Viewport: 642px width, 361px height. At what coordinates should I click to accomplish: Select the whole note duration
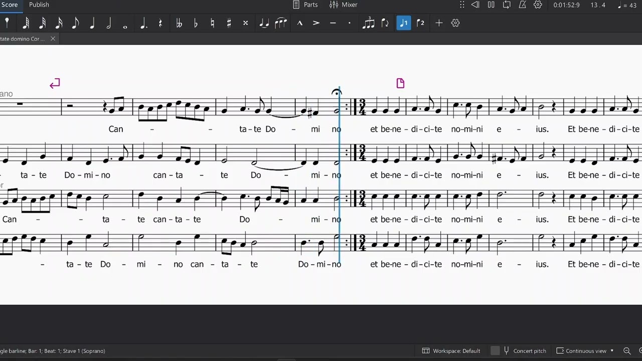[x=125, y=26]
